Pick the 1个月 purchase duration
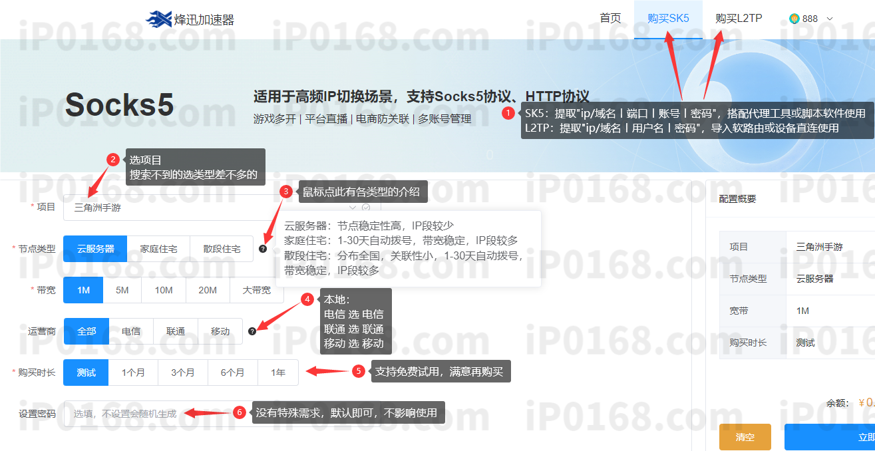The image size is (875, 451). (x=133, y=373)
